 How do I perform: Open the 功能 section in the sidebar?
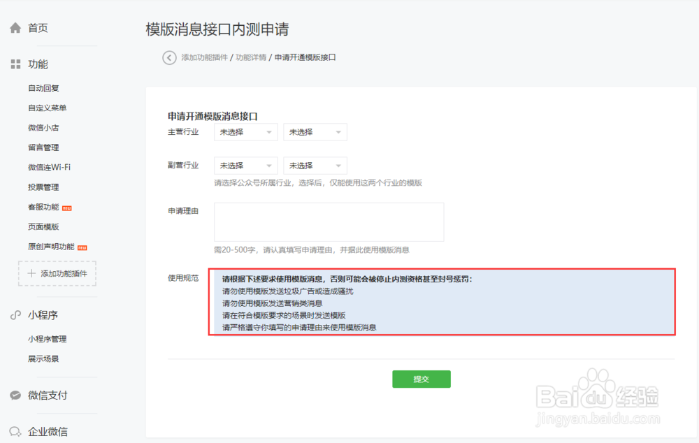(38, 64)
